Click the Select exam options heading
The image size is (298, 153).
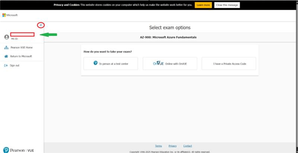(x=170, y=28)
